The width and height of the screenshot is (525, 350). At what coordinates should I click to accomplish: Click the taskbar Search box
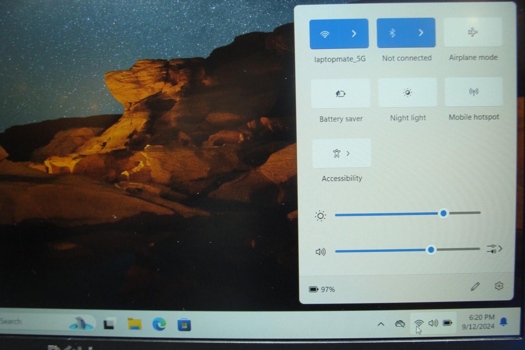point(48,322)
